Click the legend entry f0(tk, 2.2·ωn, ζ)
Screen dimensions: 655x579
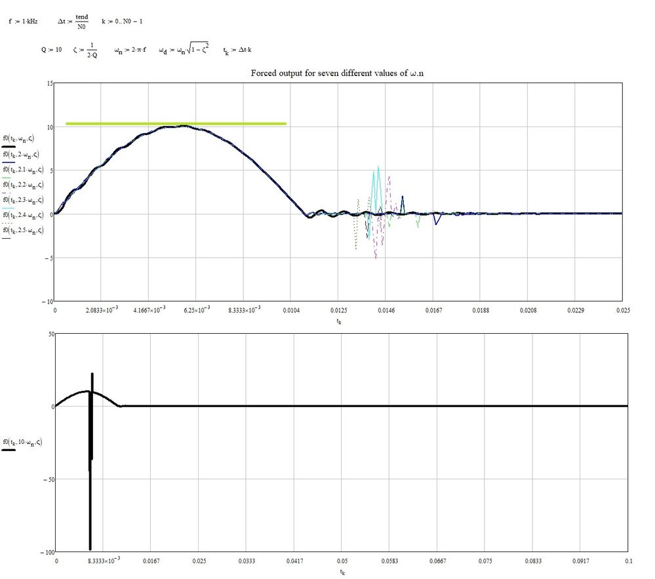point(23,185)
